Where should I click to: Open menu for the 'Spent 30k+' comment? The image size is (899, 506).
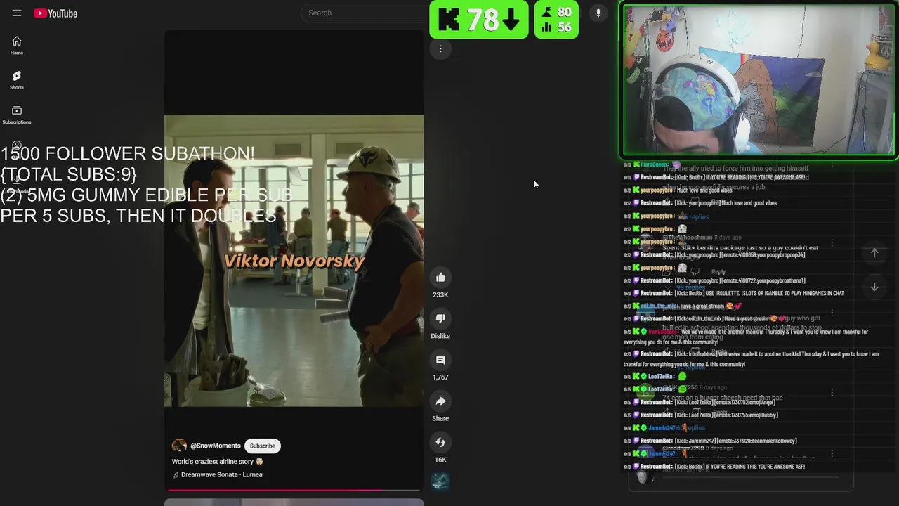pyautogui.click(x=832, y=242)
